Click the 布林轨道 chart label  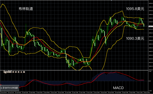coord(26,9)
